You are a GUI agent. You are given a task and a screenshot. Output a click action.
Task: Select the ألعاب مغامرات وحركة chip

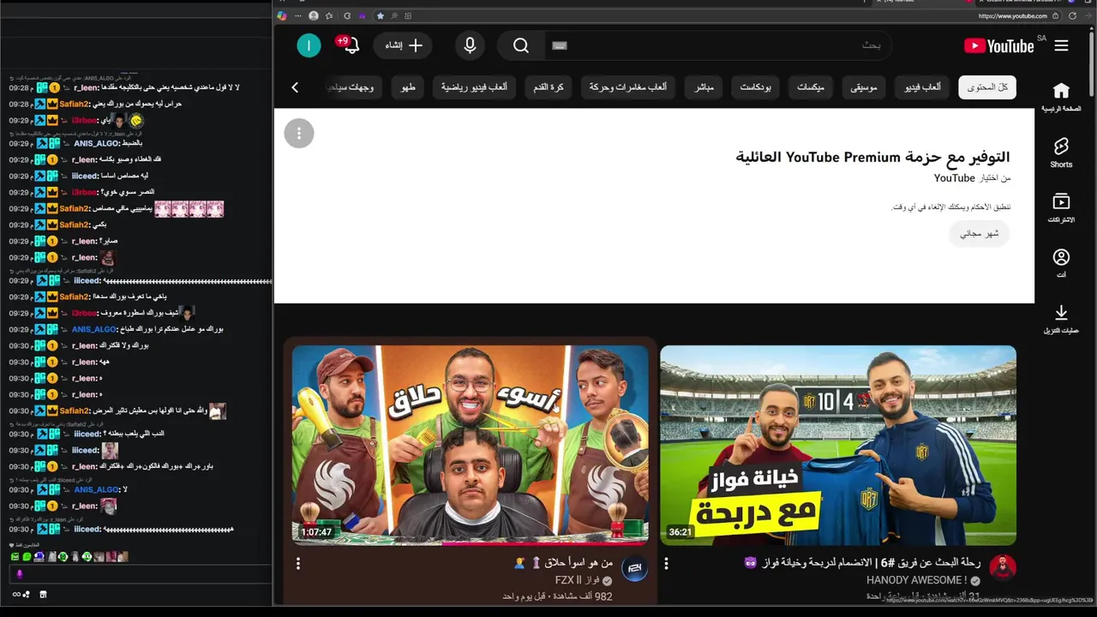pyautogui.click(x=628, y=87)
